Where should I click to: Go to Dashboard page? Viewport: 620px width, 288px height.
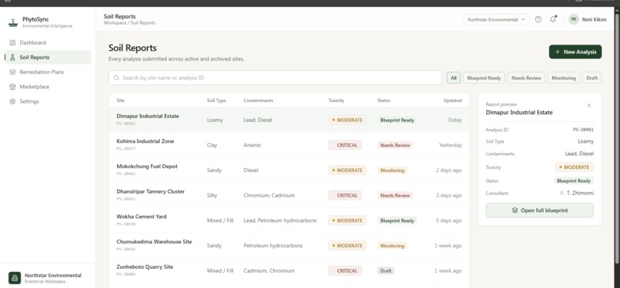pyautogui.click(x=48, y=42)
